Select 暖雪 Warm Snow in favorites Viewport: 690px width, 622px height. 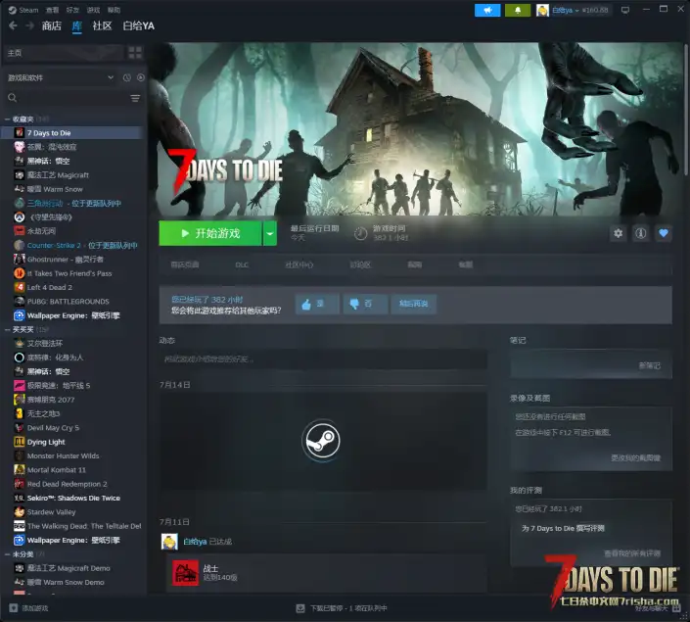55,189
